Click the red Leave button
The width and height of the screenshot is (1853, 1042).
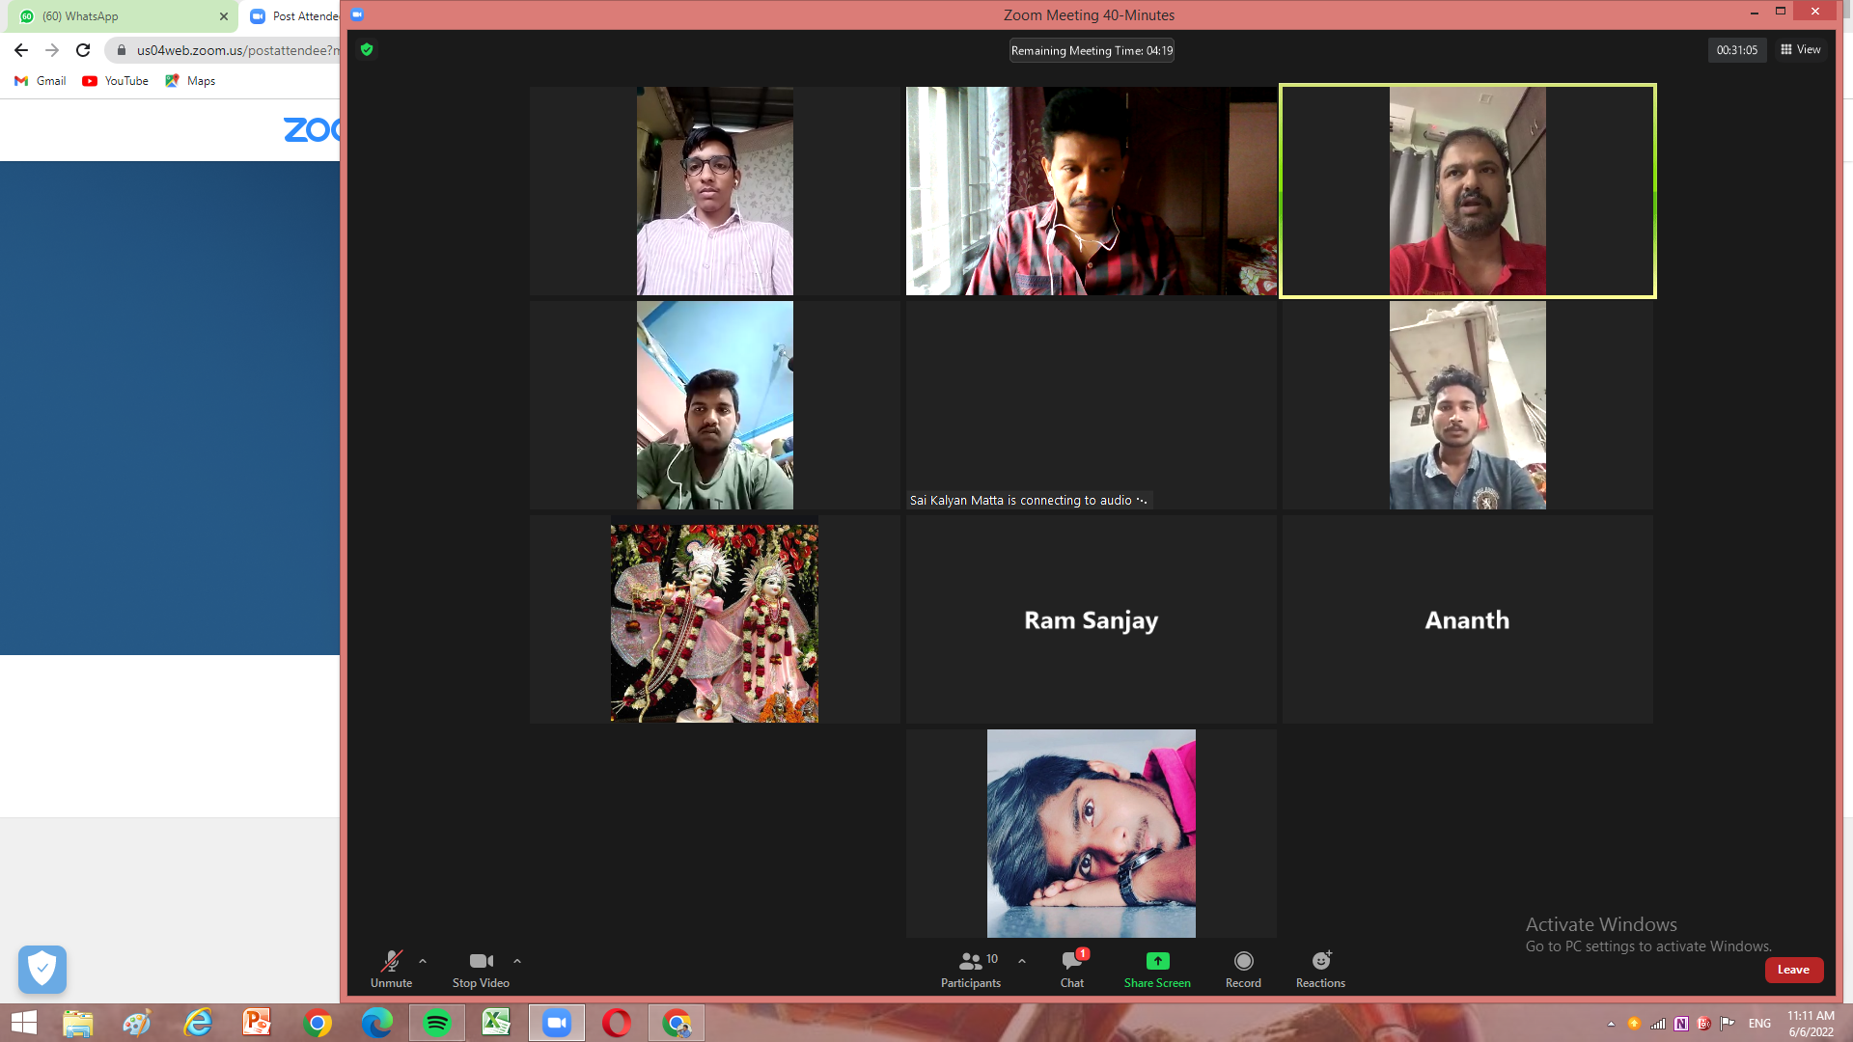coord(1793,970)
